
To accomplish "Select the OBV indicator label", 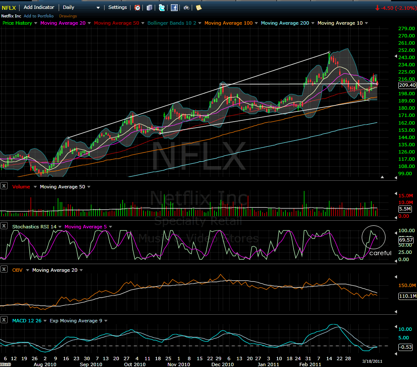I will (x=17, y=270).
